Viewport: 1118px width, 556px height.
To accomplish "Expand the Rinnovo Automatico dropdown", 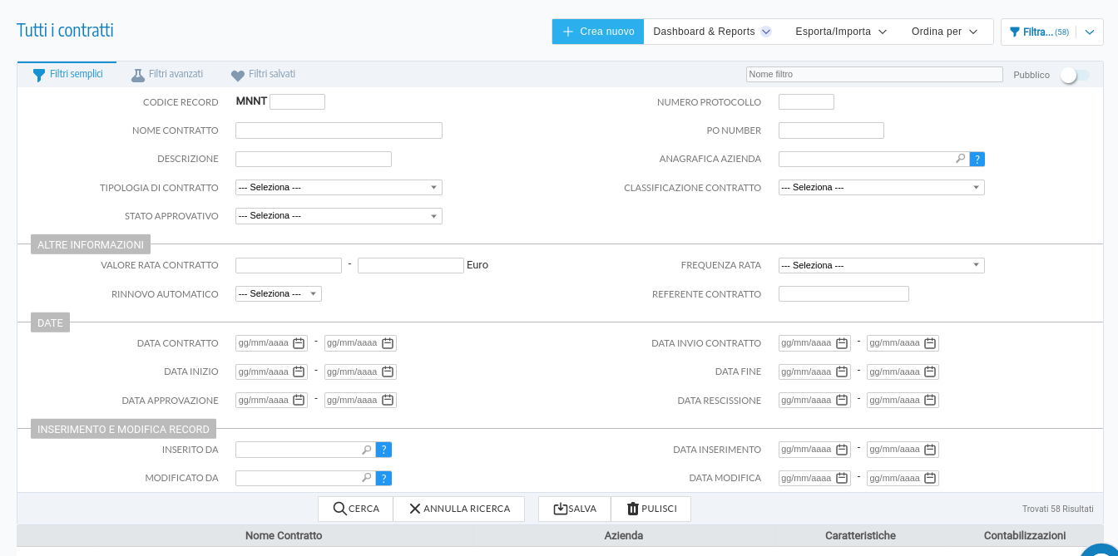I will pyautogui.click(x=312, y=293).
